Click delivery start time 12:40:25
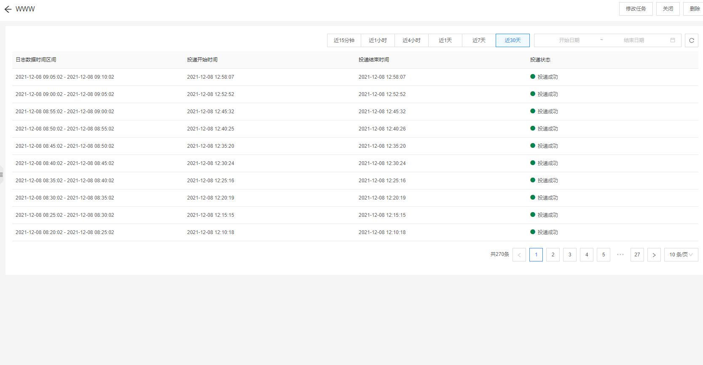Image resolution: width=703 pixels, height=365 pixels. click(x=211, y=129)
